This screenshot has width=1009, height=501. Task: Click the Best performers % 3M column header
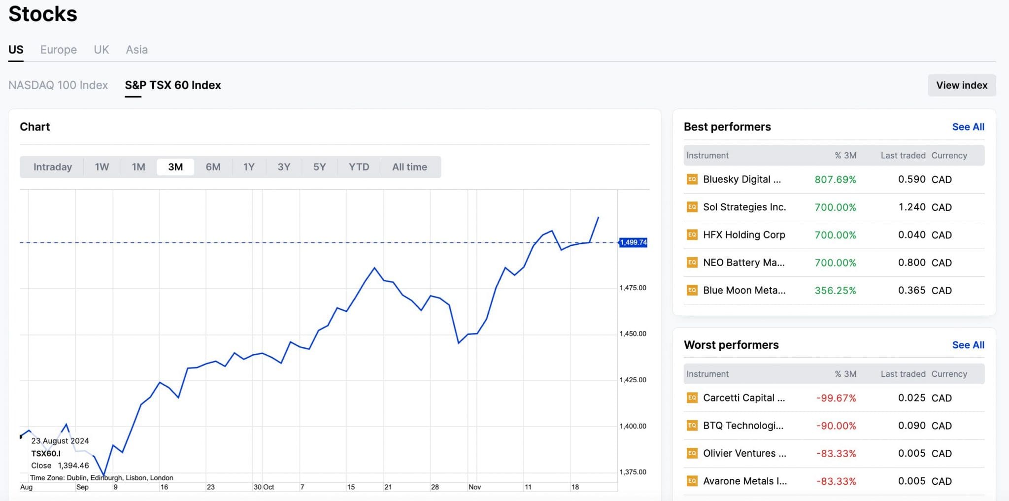point(845,155)
